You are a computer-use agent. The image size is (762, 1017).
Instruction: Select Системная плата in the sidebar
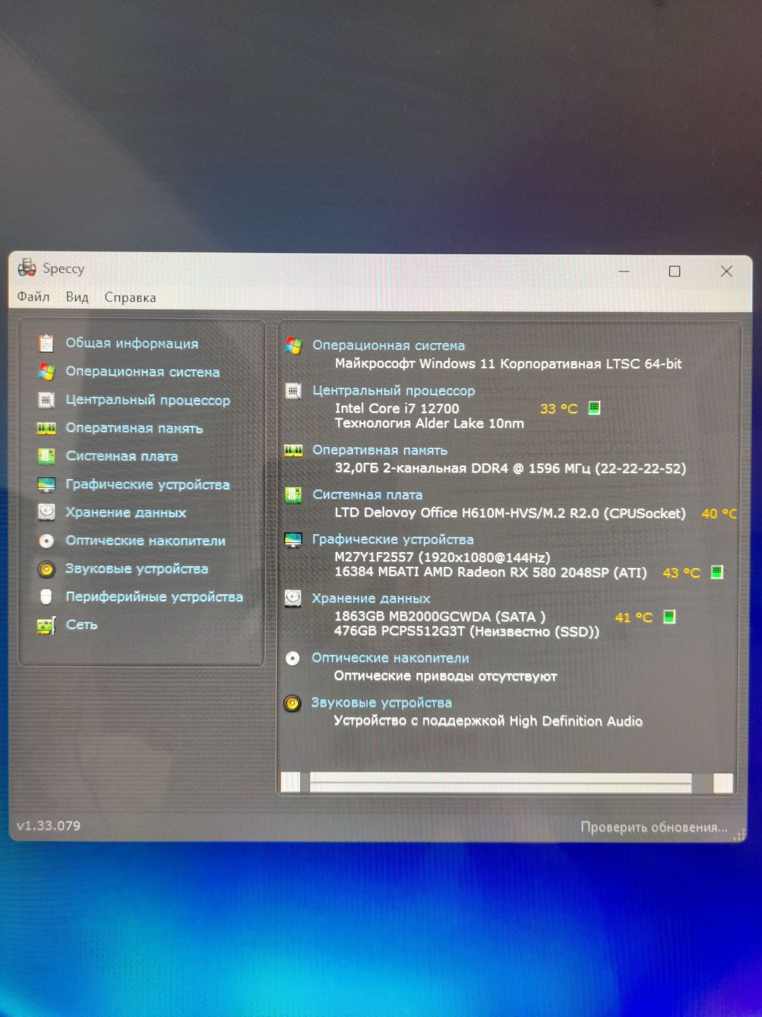[122, 456]
